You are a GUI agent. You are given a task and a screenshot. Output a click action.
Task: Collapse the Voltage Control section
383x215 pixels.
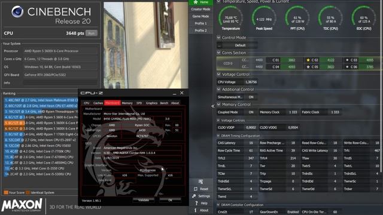click(218, 74)
